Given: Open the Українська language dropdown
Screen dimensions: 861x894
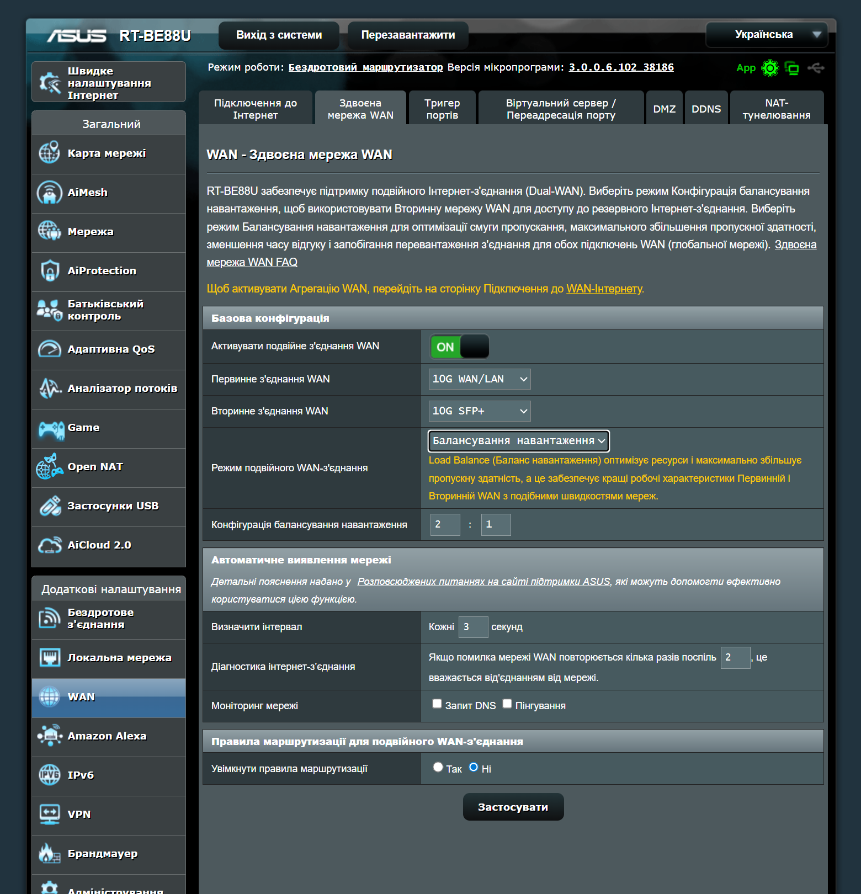Looking at the screenshot, I should click(x=767, y=34).
